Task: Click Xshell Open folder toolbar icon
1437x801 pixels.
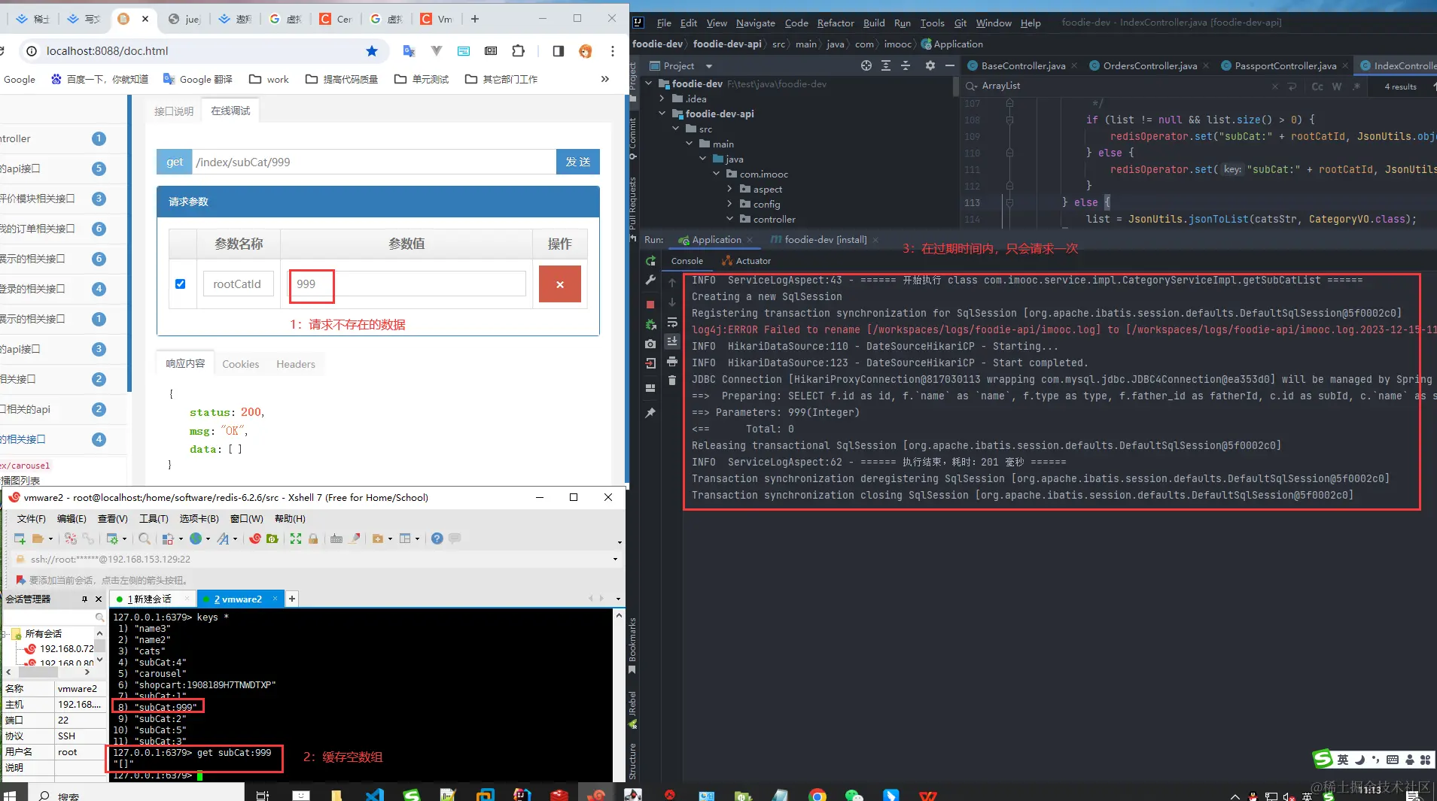Action: click(x=38, y=539)
